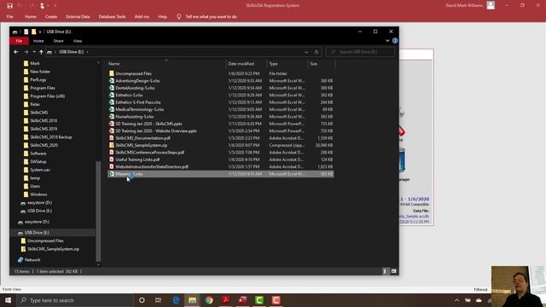The image size is (546, 307).
Task: Select Esthetics-S-First Pass.xlsx file
Action: coord(138,102)
